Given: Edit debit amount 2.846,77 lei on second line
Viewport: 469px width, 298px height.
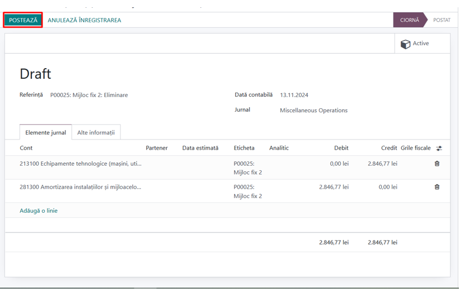Looking at the screenshot, I should click(334, 187).
